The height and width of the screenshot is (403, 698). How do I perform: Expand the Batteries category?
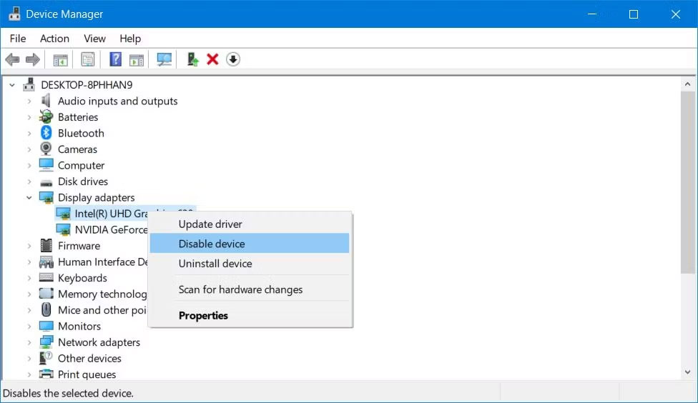coord(29,117)
